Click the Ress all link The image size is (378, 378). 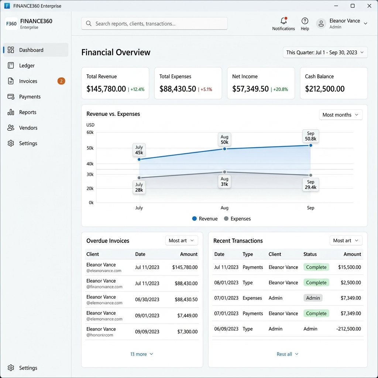287,354
